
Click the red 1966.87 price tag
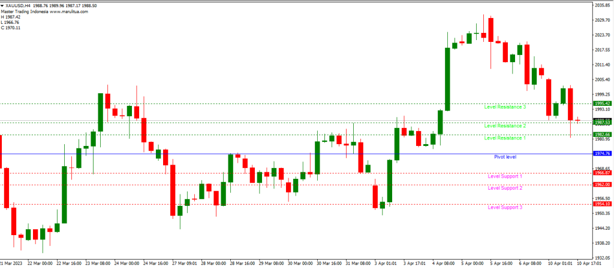click(602, 173)
